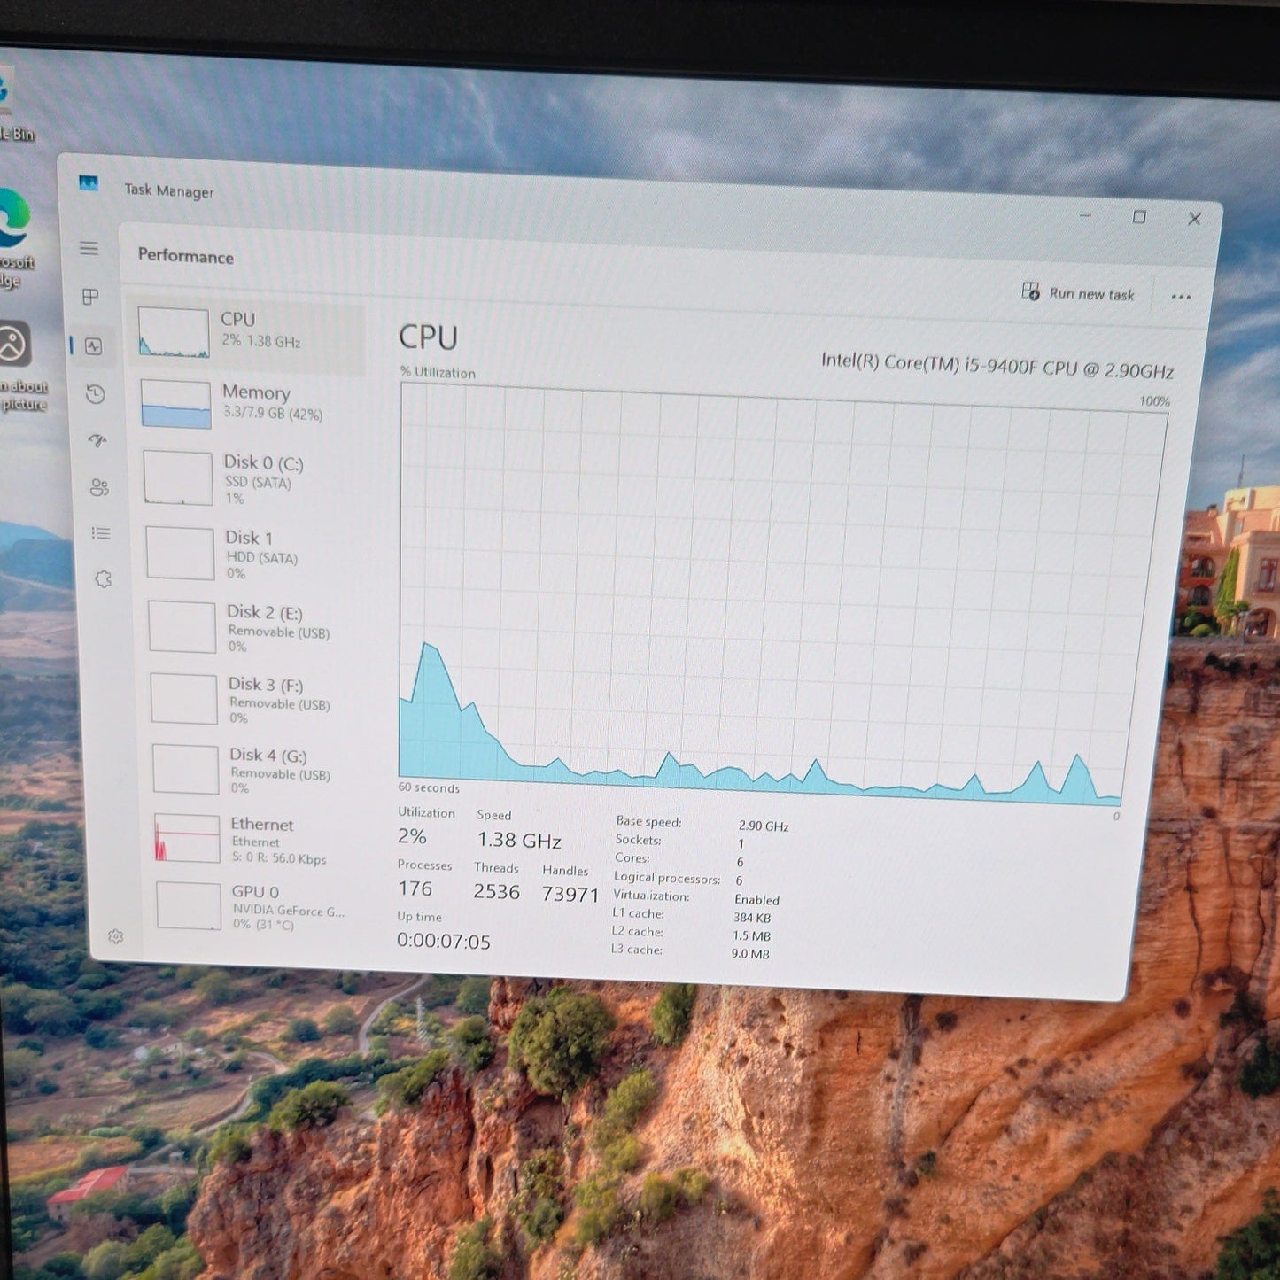Open the Services puzzle icon

(x=104, y=579)
